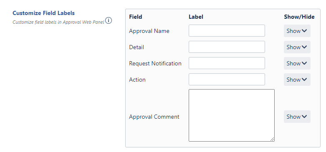Click the Request Notification field text
Screen dimensions: 326x152
pos(155,63)
